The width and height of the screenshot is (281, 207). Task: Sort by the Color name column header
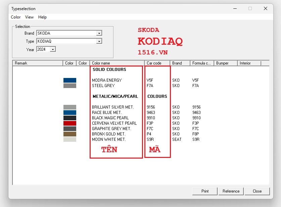pos(117,63)
